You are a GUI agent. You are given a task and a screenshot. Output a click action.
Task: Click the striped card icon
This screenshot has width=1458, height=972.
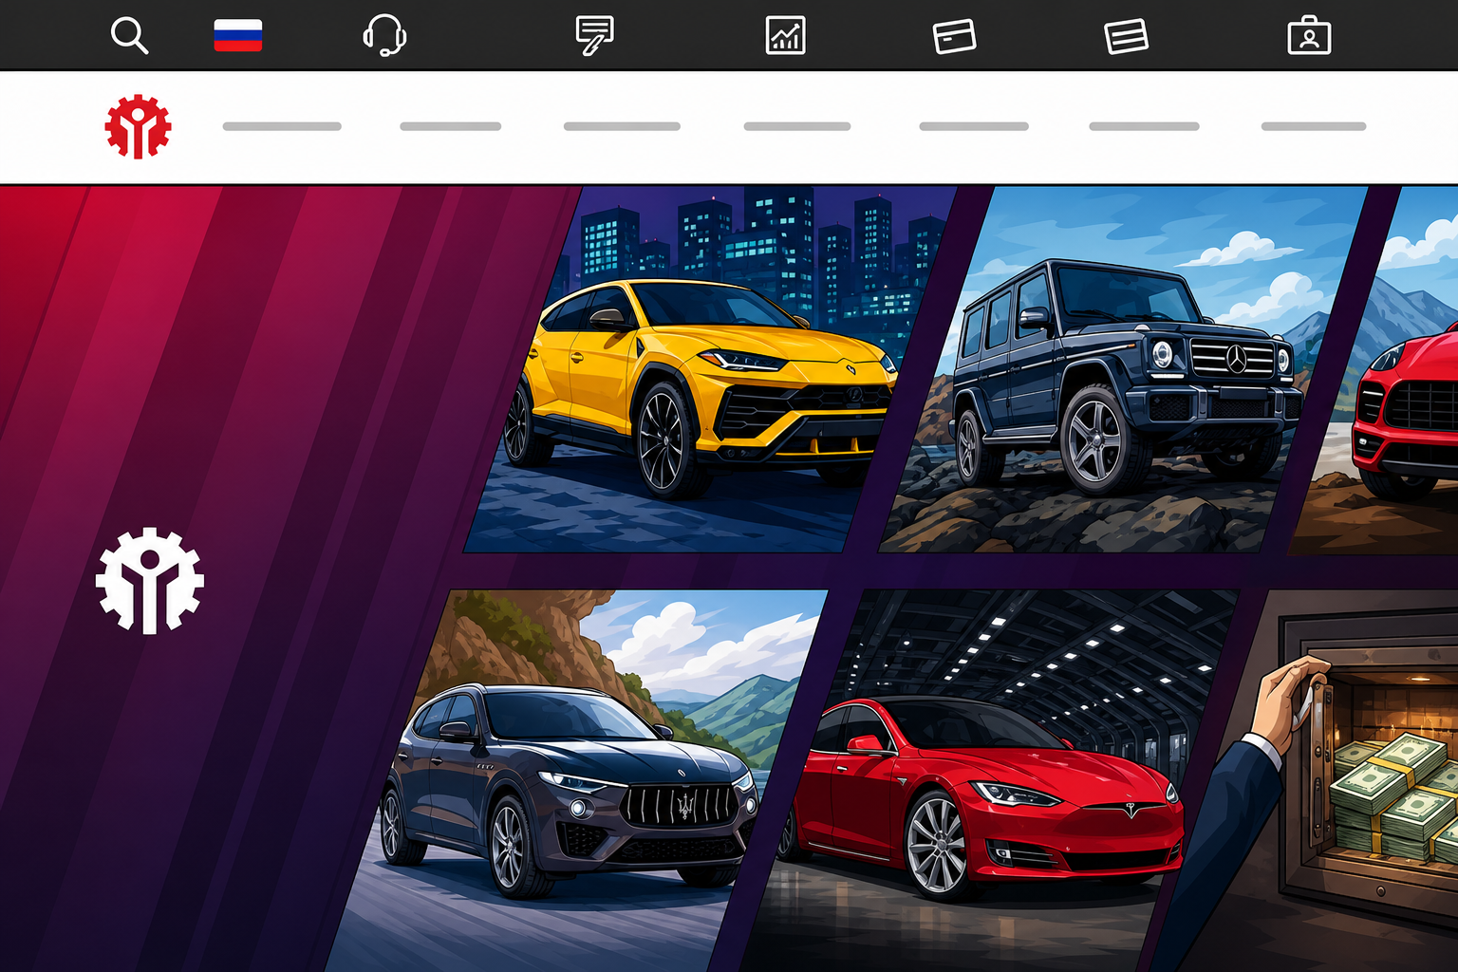click(1126, 36)
